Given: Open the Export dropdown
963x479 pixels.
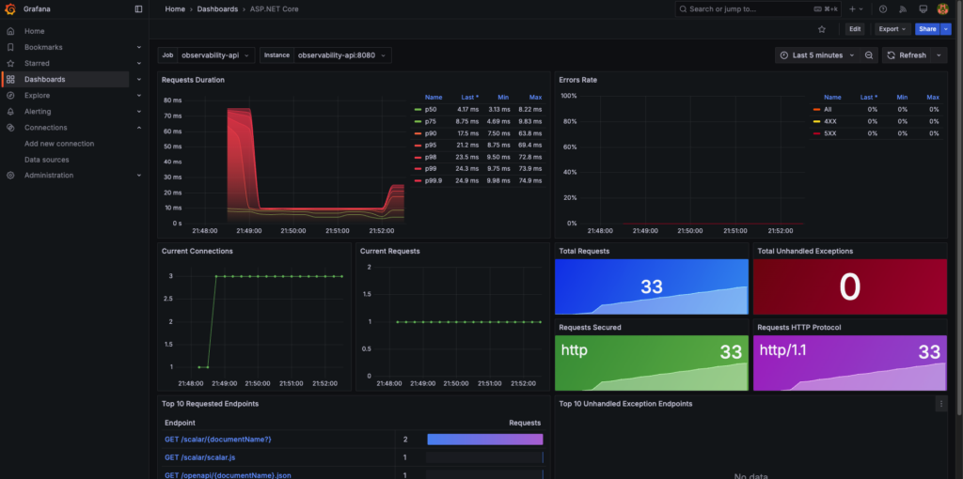Looking at the screenshot, I should pyautogui.click(x=892, y=29).
